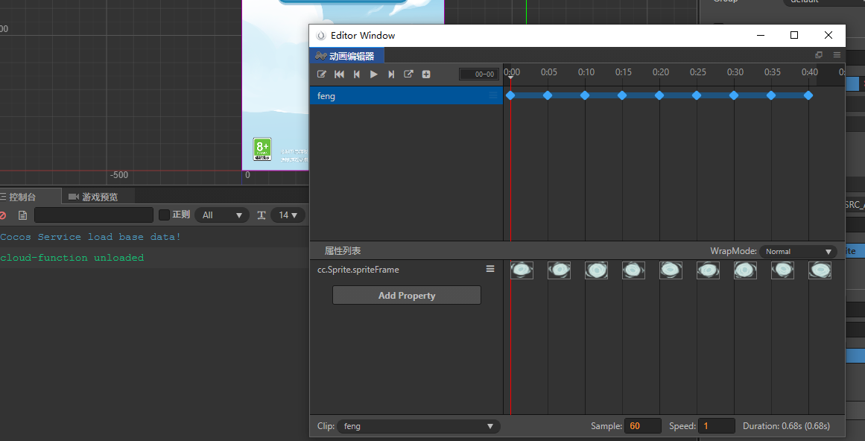Click the 属性列表 property list header

pyautogui.click(x=343, y=251)
